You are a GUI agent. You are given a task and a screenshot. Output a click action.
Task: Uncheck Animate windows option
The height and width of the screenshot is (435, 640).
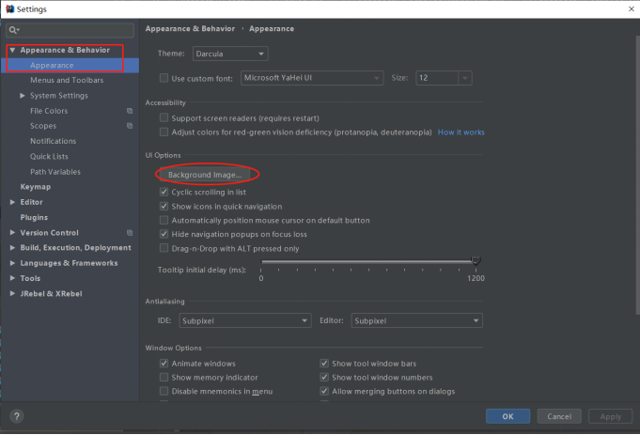click(164, 364)
